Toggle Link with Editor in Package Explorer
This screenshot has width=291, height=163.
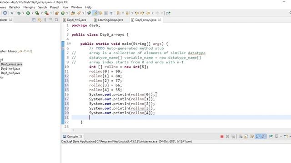point(40,20)
